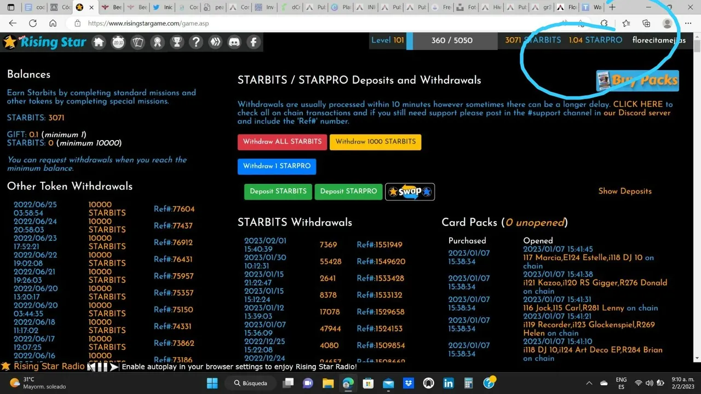
Task: Open the our Discord server link
Action: [637, 113]
